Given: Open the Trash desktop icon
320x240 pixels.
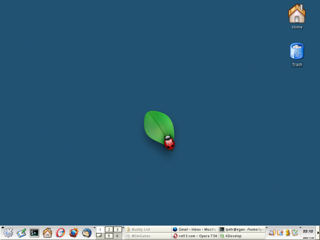Looking at the screenshot, I should coord(297,54).
